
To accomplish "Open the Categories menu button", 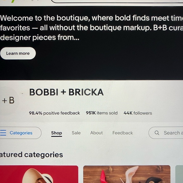I will tap(21, 133).
